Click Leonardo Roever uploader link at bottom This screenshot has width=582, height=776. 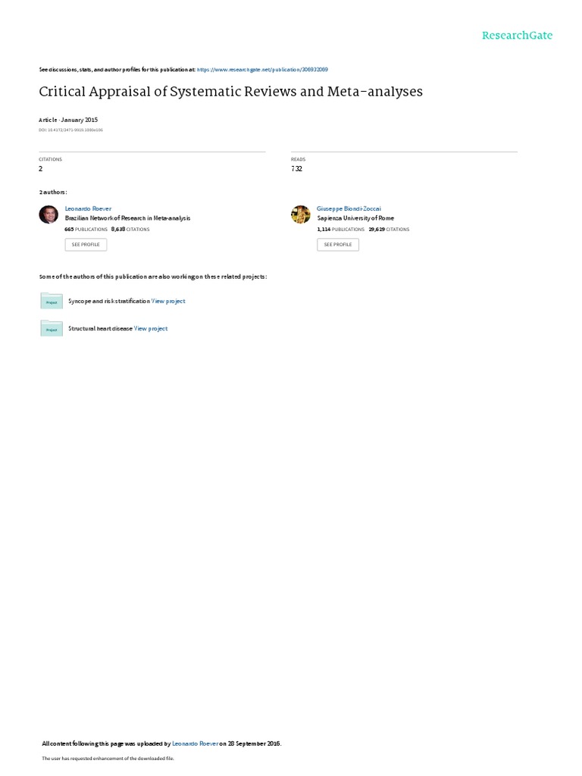point(195,743)
